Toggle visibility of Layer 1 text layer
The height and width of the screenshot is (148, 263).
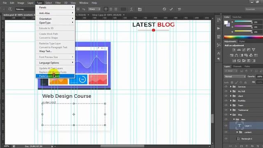pyautogui.click(x=226, y=126)
